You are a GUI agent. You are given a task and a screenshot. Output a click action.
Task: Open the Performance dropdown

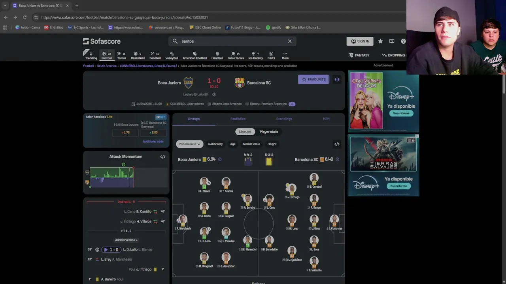click(189, 144)
